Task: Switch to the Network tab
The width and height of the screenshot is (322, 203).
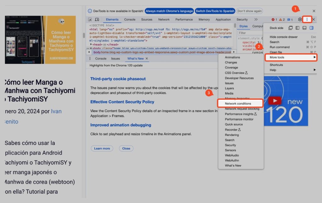Action: [x=164, y=19]
